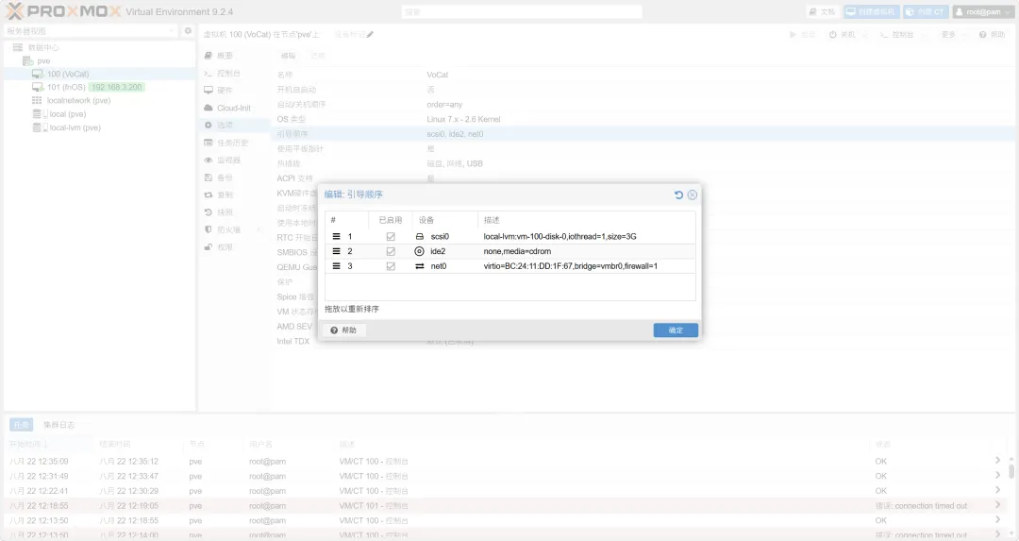Open the root@pam user menu

(982, 11)
